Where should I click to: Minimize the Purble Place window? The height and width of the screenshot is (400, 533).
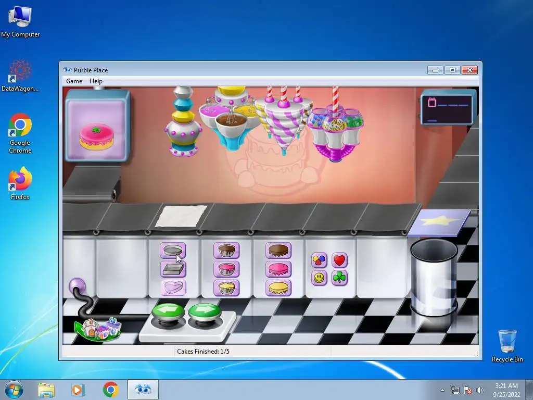click(x=435, y=70)
